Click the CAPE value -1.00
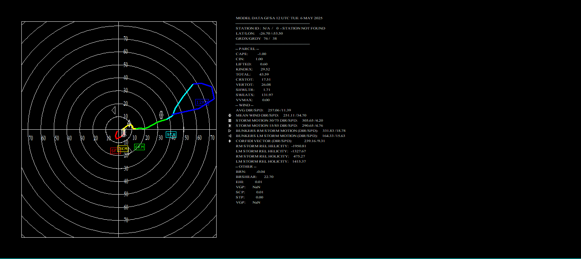The height and width of the screenshot is (259, 581). tap(262, 54)
